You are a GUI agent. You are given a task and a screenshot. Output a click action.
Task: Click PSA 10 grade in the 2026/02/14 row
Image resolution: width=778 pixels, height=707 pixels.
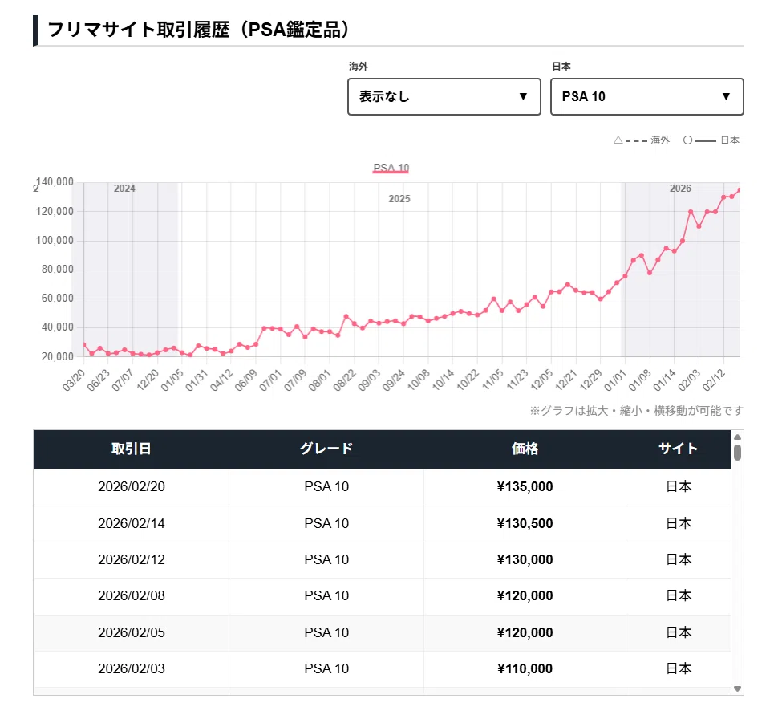[x=326, y=523]
